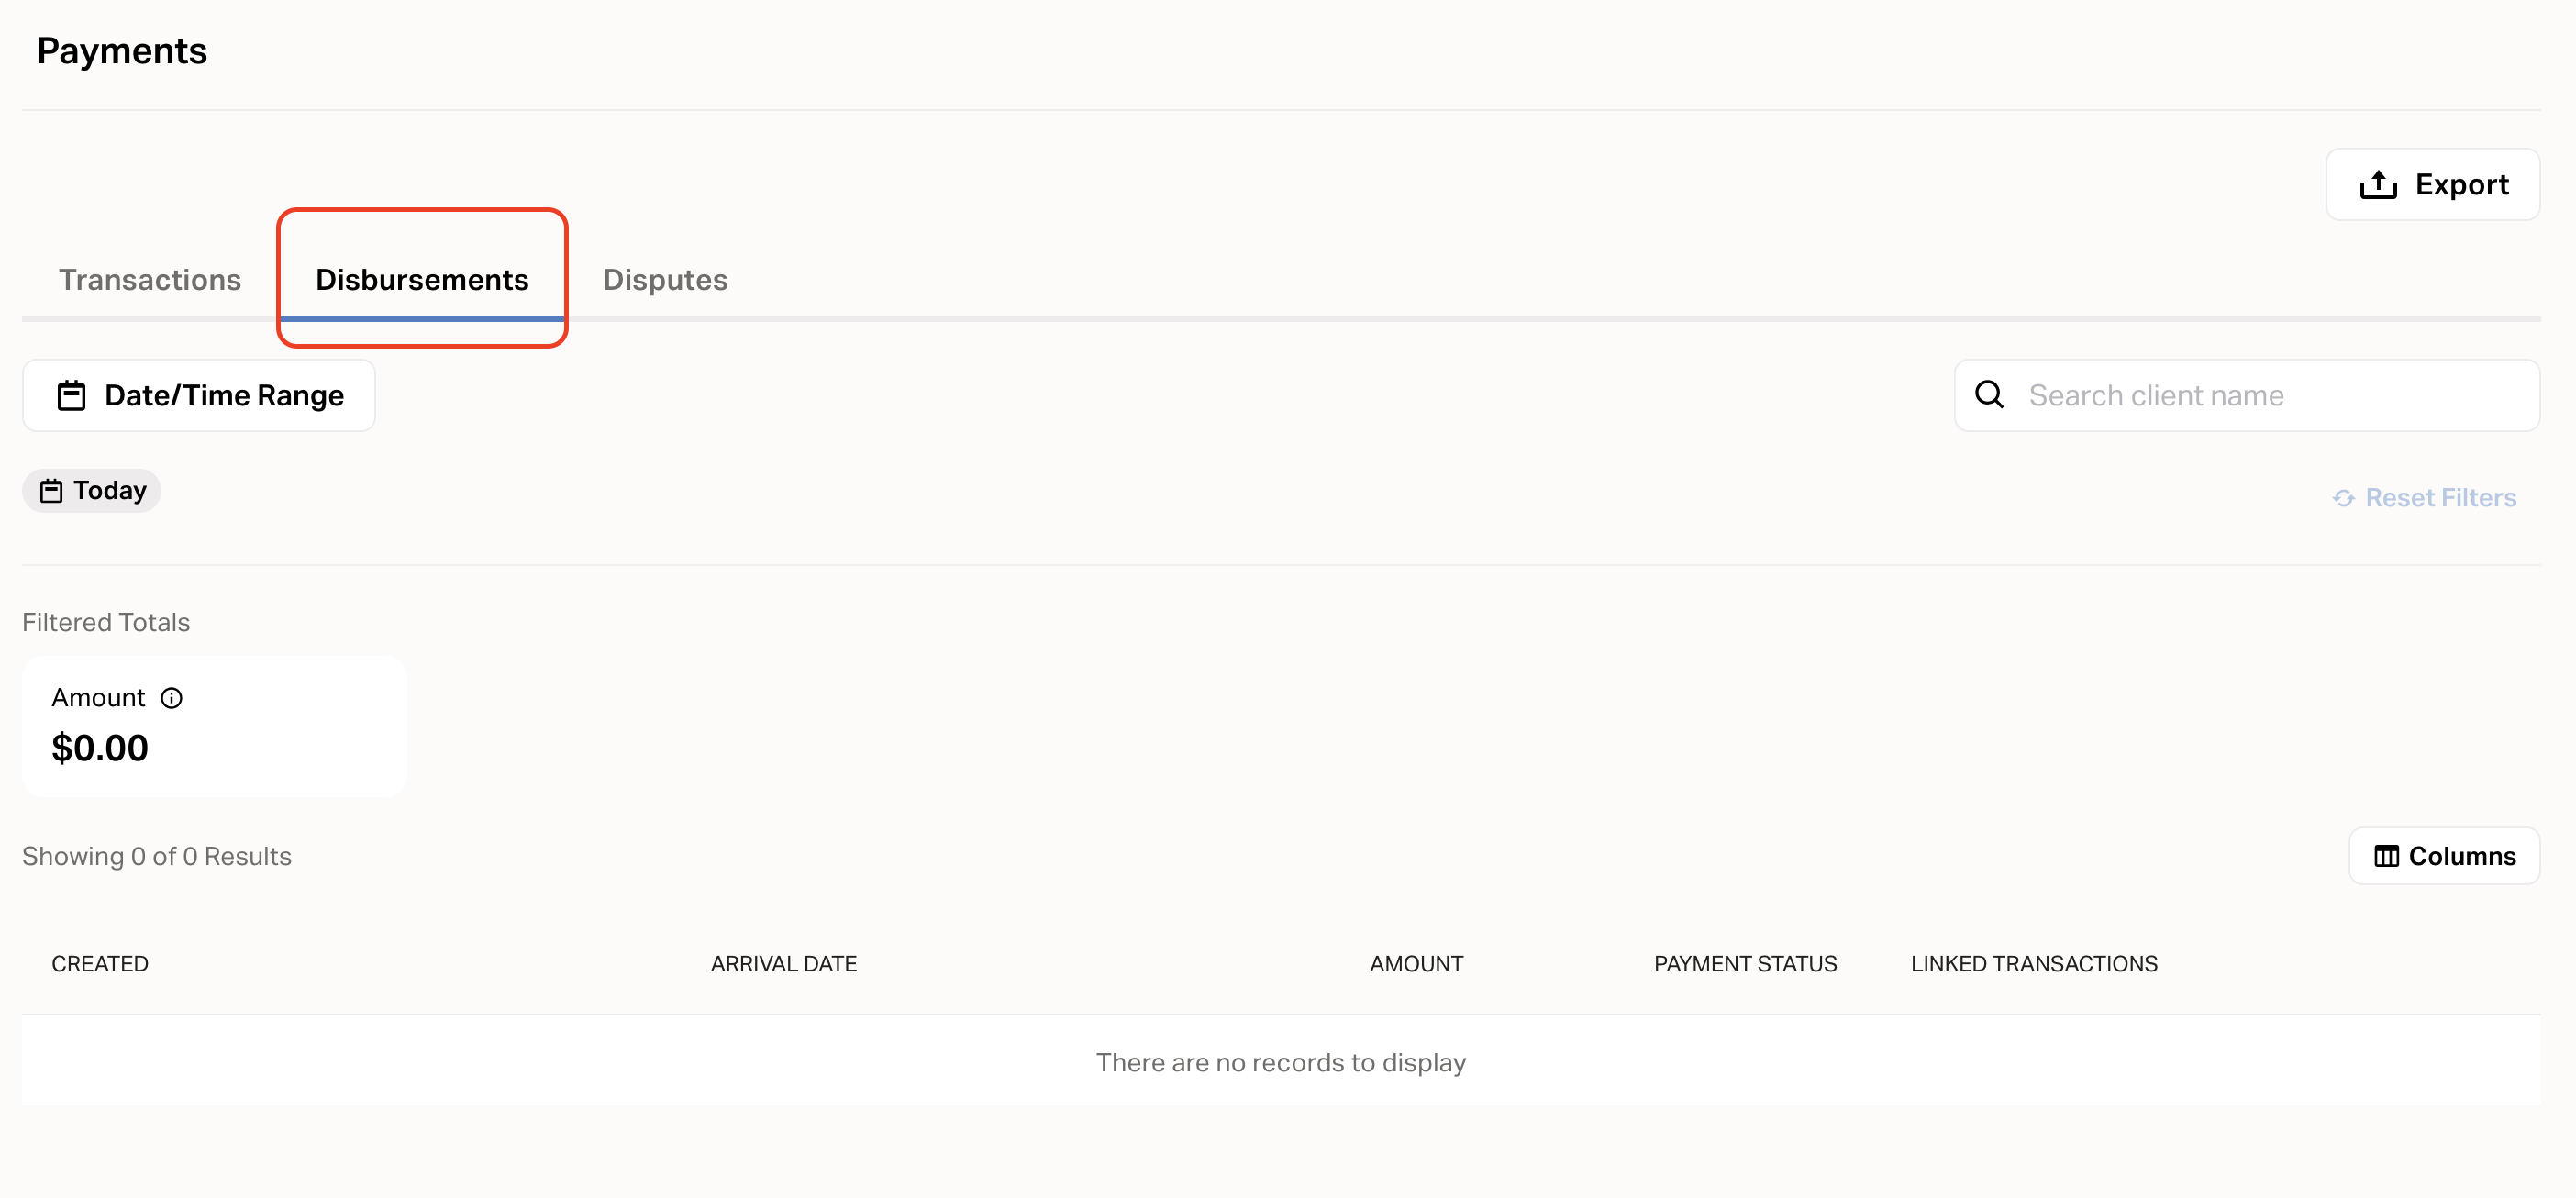The height and width of the screenshot is (1198, 2576).
Task: Click the calendar icon in the Today chip
Action: [51, 491]
